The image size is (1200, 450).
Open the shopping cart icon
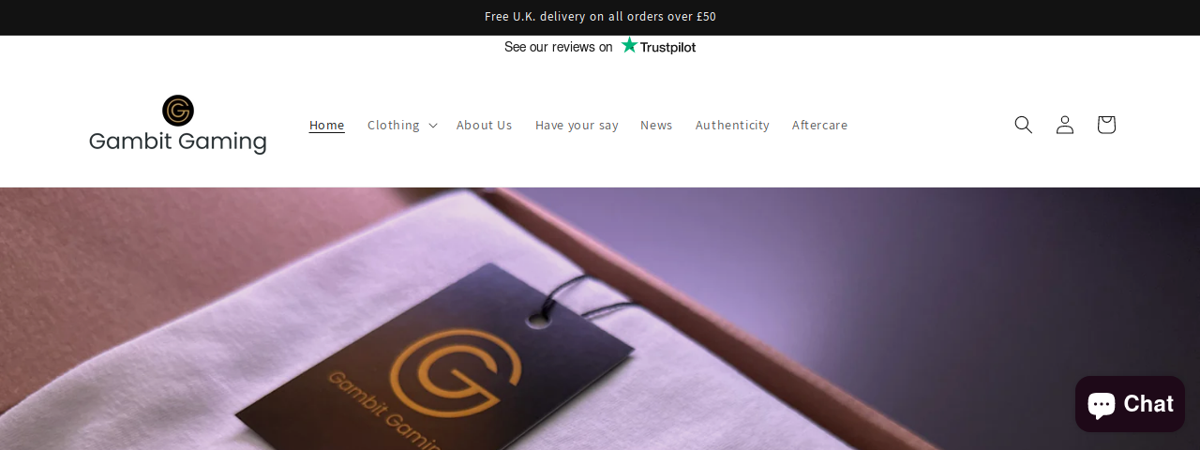pyautogui.click(x=1105, y=125)
